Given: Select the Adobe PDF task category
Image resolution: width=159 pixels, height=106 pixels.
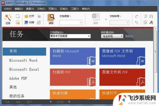Looking at the screenshot, I should point(18,78).
